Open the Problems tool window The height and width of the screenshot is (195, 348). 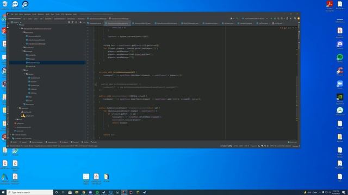pos(64,142)
